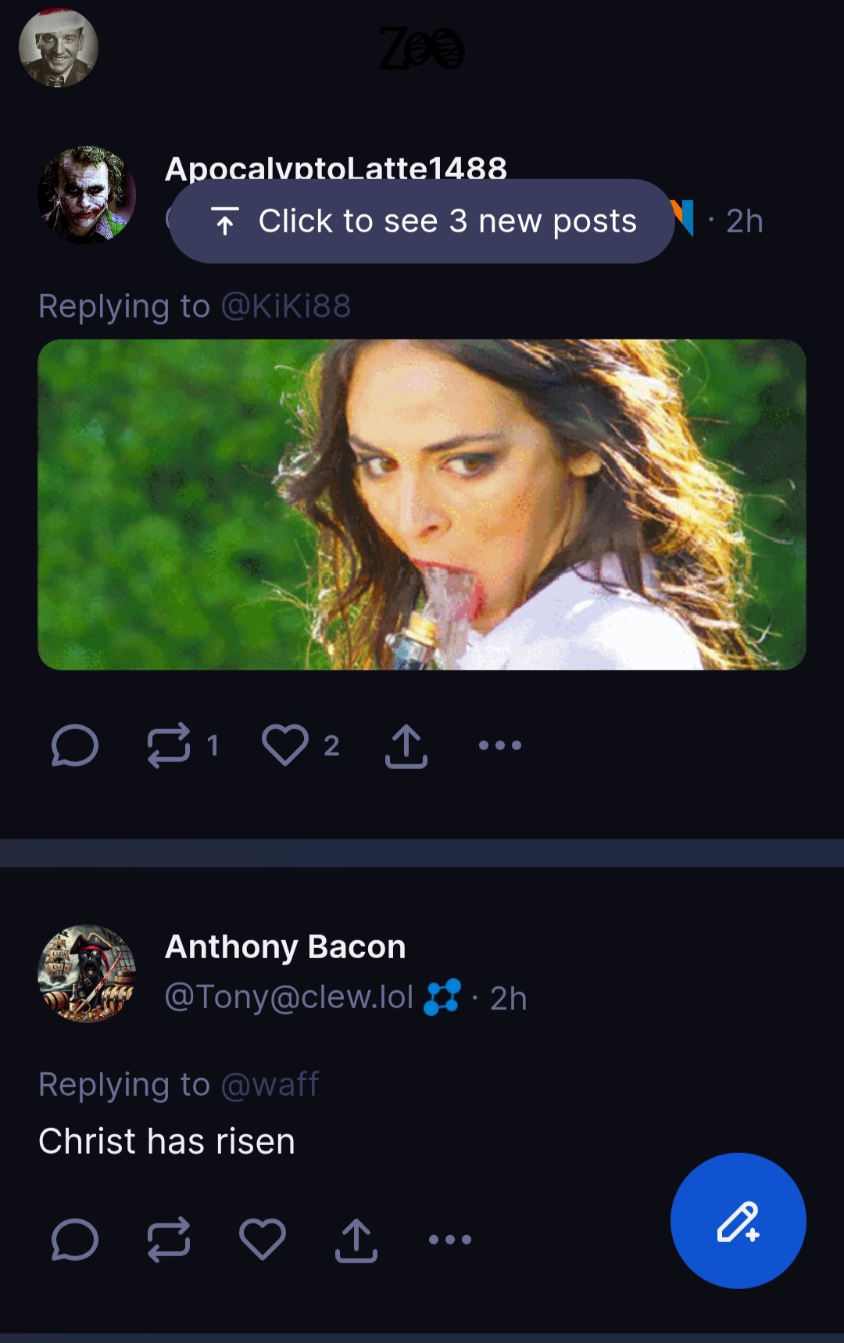
Task: Open the @waff mention link
Action: (270, 1085)
